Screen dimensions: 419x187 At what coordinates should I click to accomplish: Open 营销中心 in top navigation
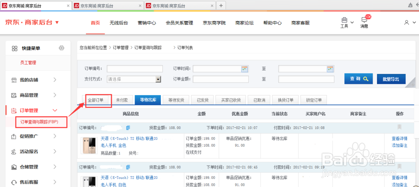point(147,23)
